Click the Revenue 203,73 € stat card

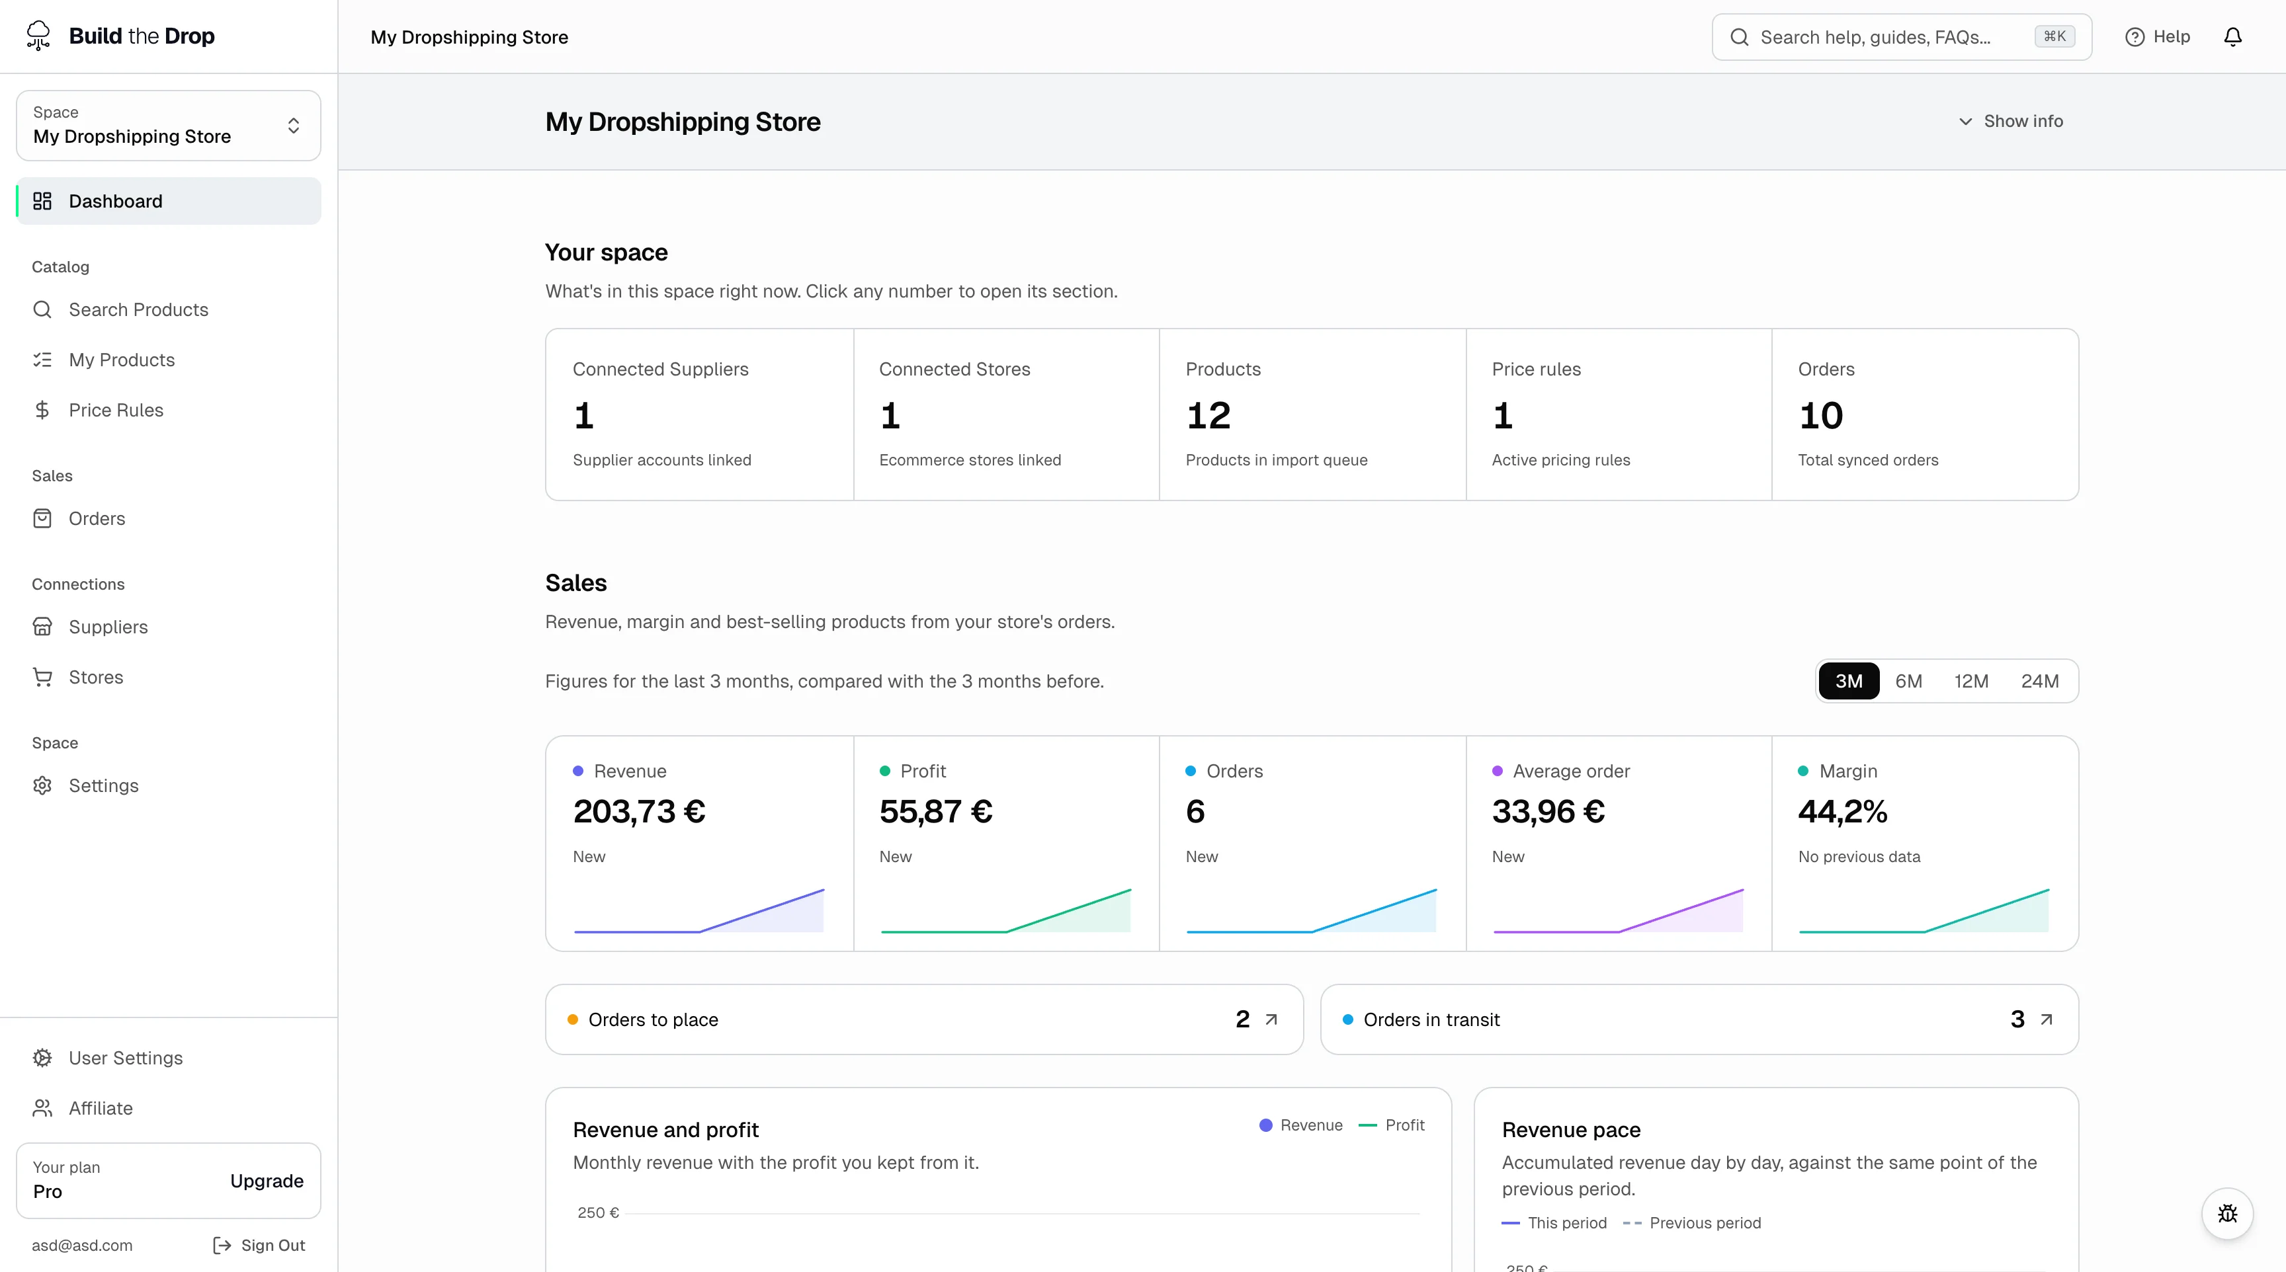pos(699,844)
